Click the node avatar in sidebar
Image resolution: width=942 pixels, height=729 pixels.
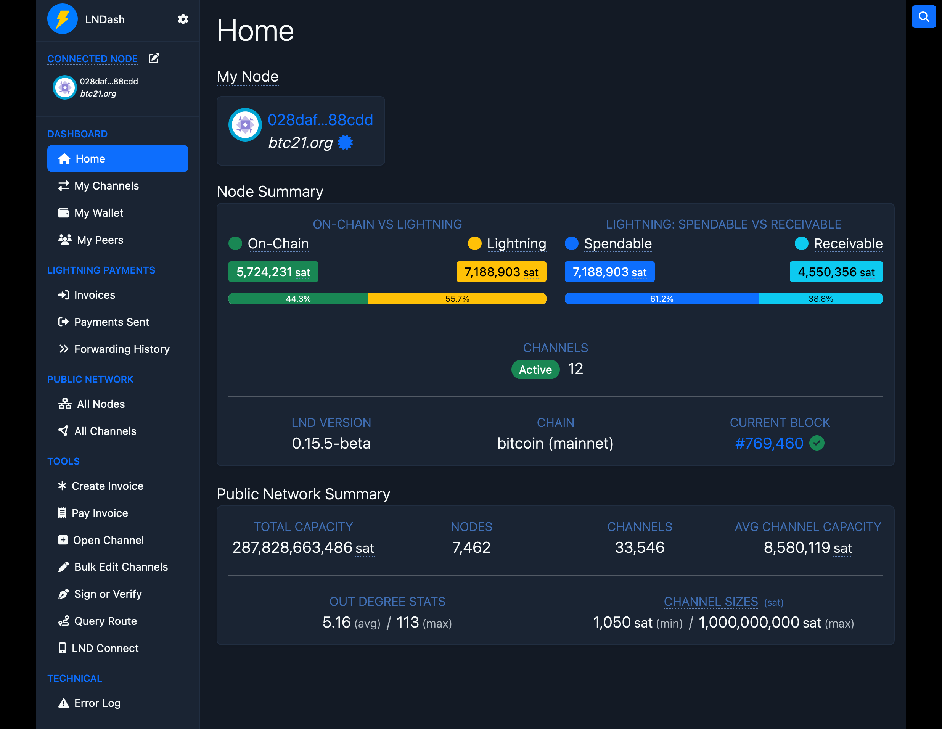click(65, 88)
